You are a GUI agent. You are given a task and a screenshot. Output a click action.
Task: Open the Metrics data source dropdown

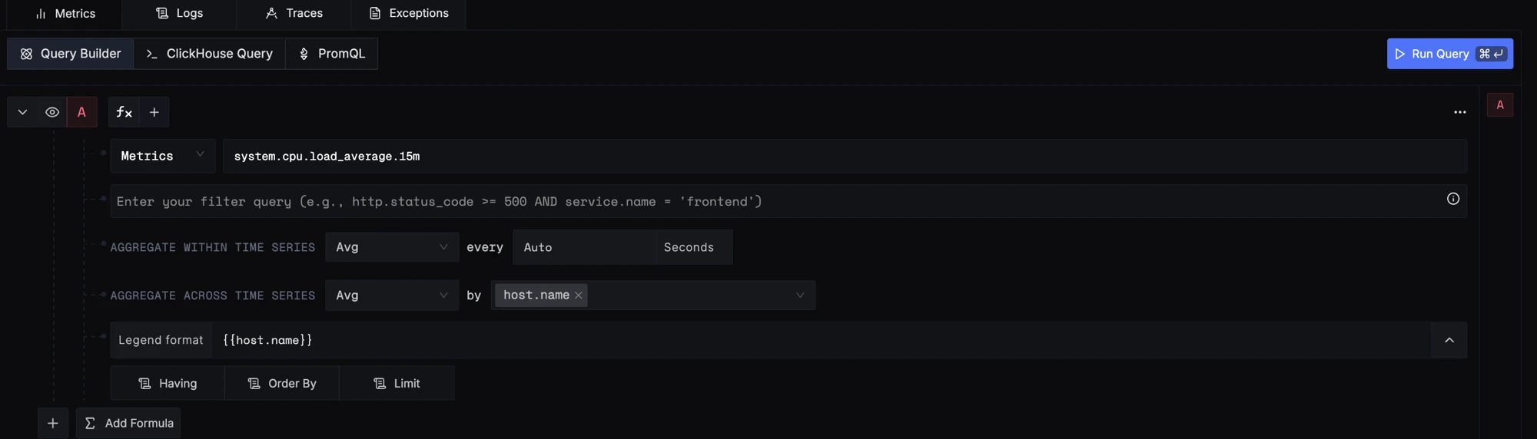(x=163, y=156)
